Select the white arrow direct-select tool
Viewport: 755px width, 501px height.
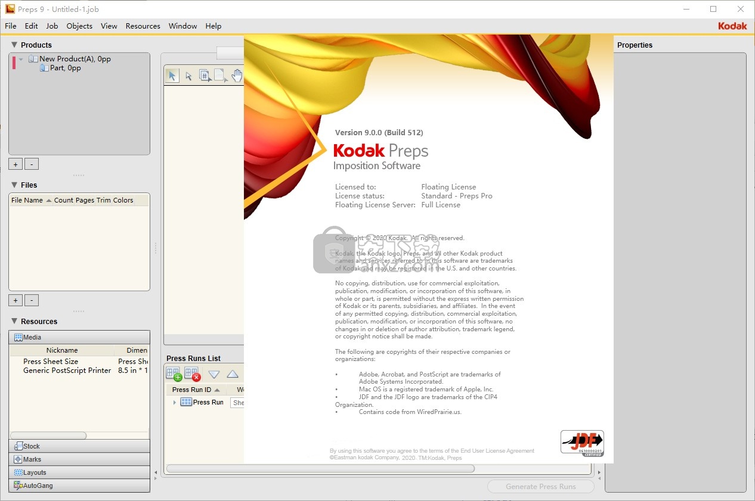coord(188,76)
